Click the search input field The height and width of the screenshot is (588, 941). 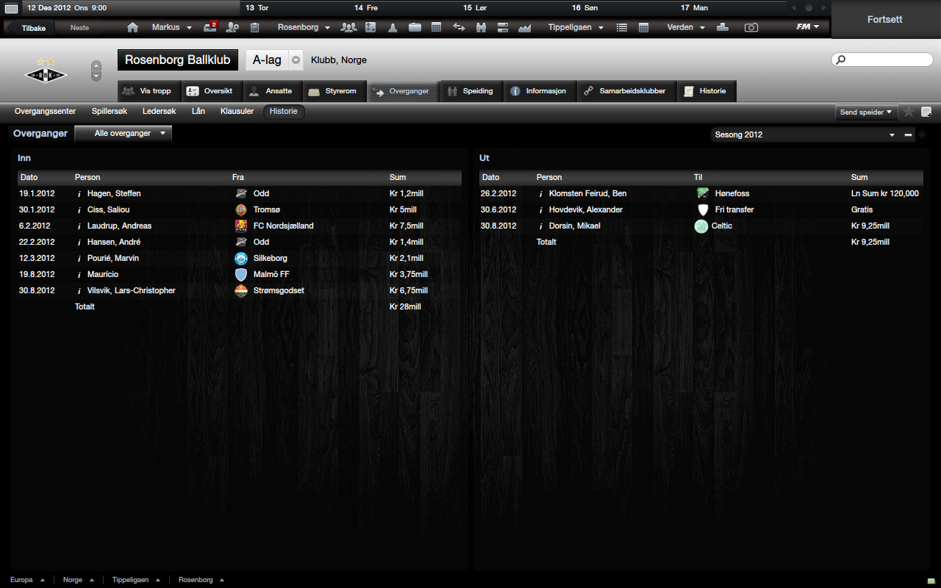point(882,60)
